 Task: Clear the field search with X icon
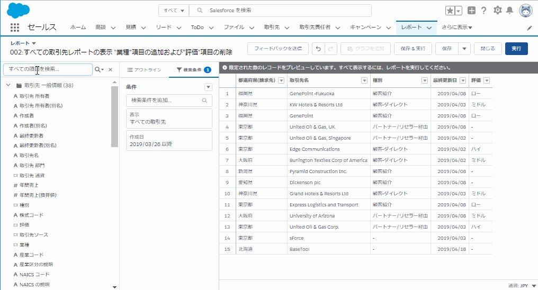(111, 69)
